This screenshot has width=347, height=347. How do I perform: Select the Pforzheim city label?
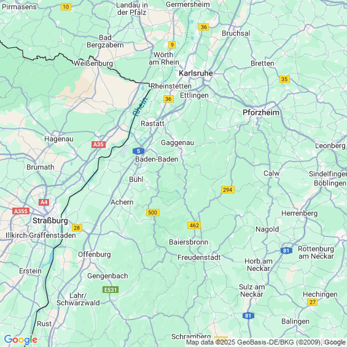point(261,112)
